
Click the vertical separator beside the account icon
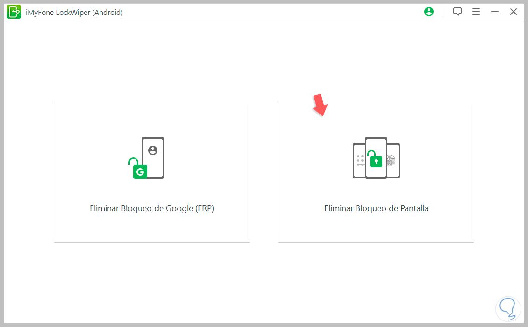click(443, 12)
